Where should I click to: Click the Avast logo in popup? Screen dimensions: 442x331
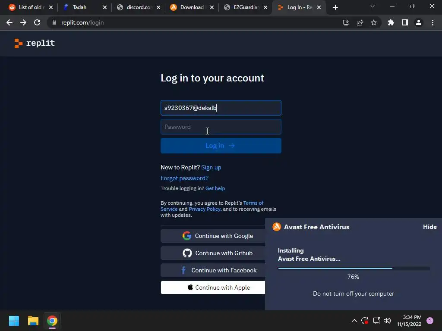coord(277,227)
